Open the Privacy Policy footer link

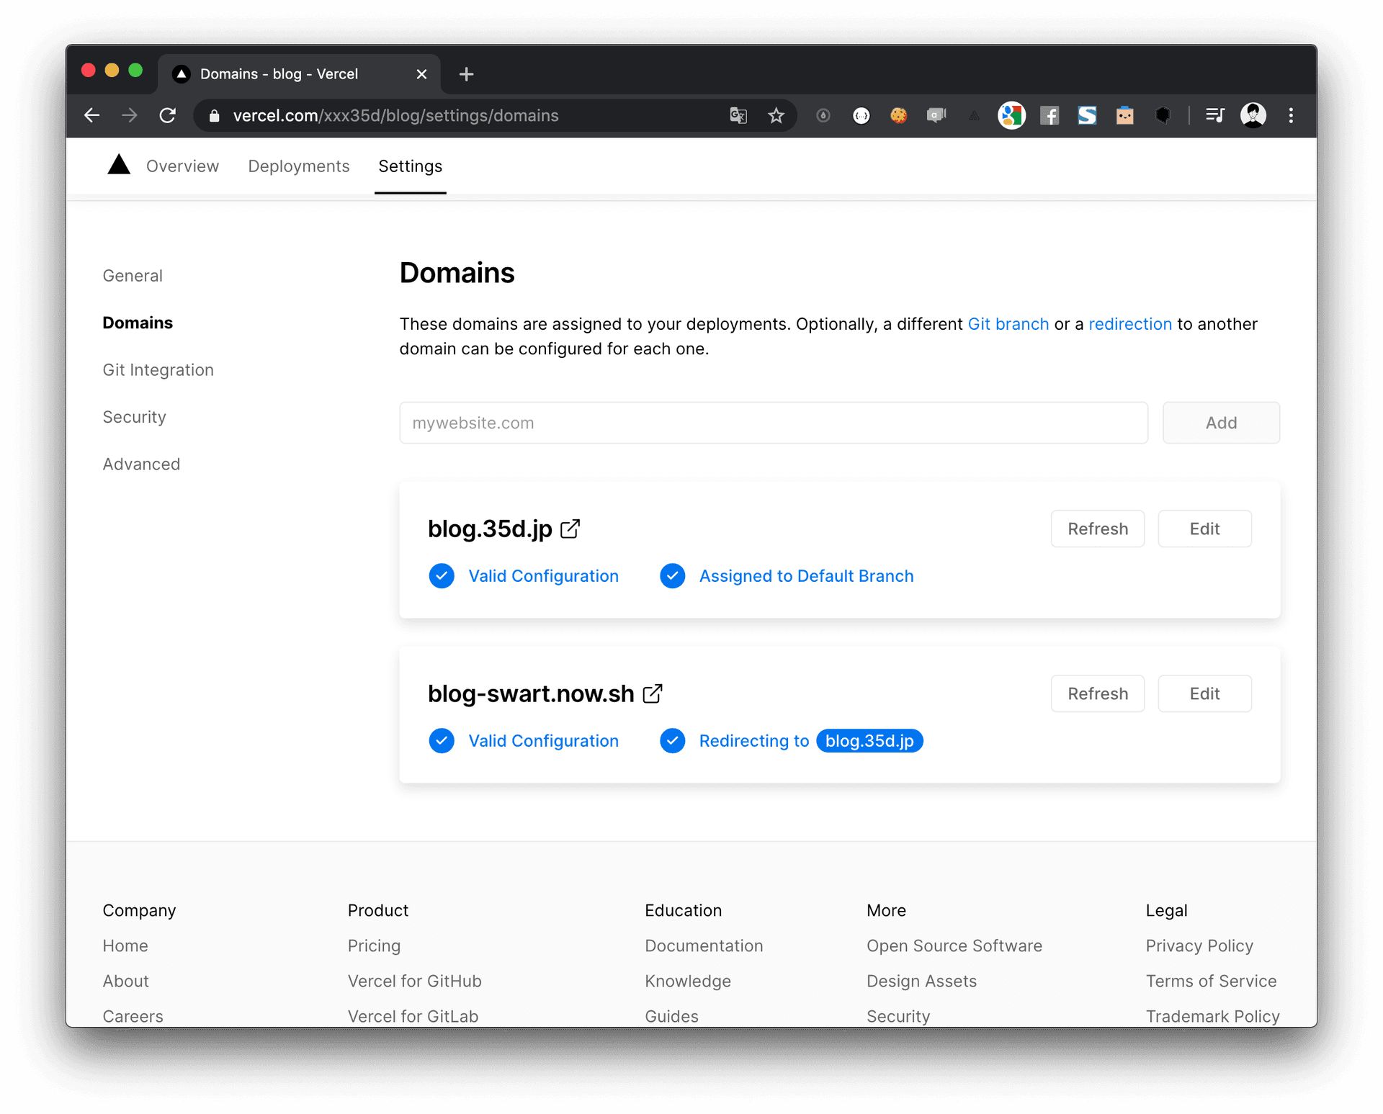[x=1199, y=945]
